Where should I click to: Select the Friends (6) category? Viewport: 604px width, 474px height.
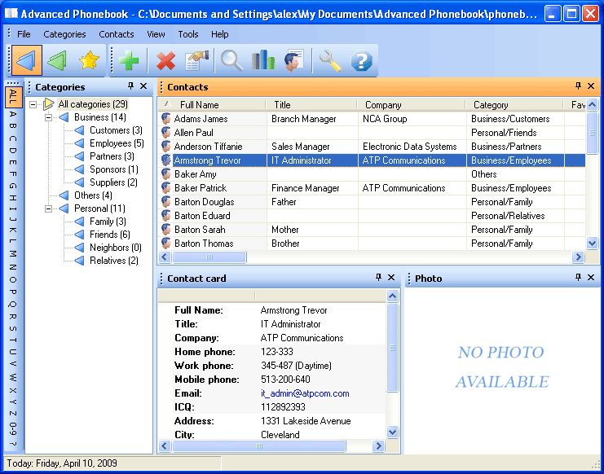pos(110,235)
